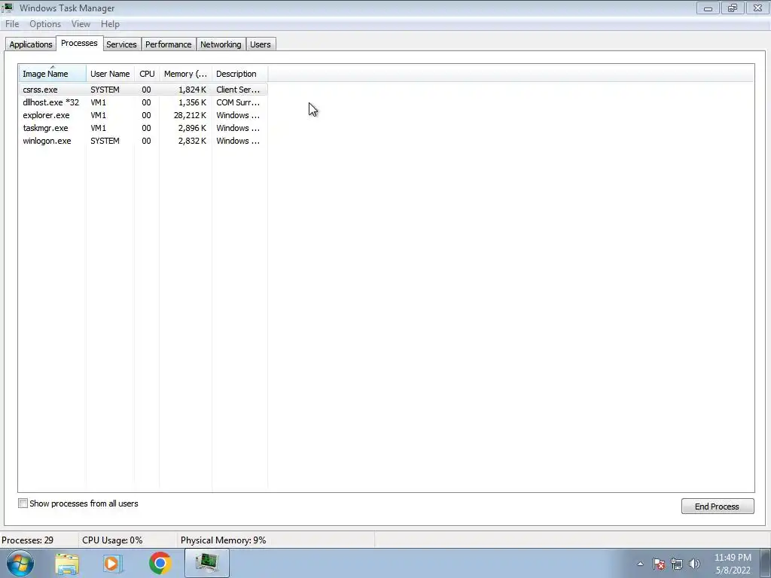Minimize the Task Manager window
The image size is (771, 578).
coord(708,8)
